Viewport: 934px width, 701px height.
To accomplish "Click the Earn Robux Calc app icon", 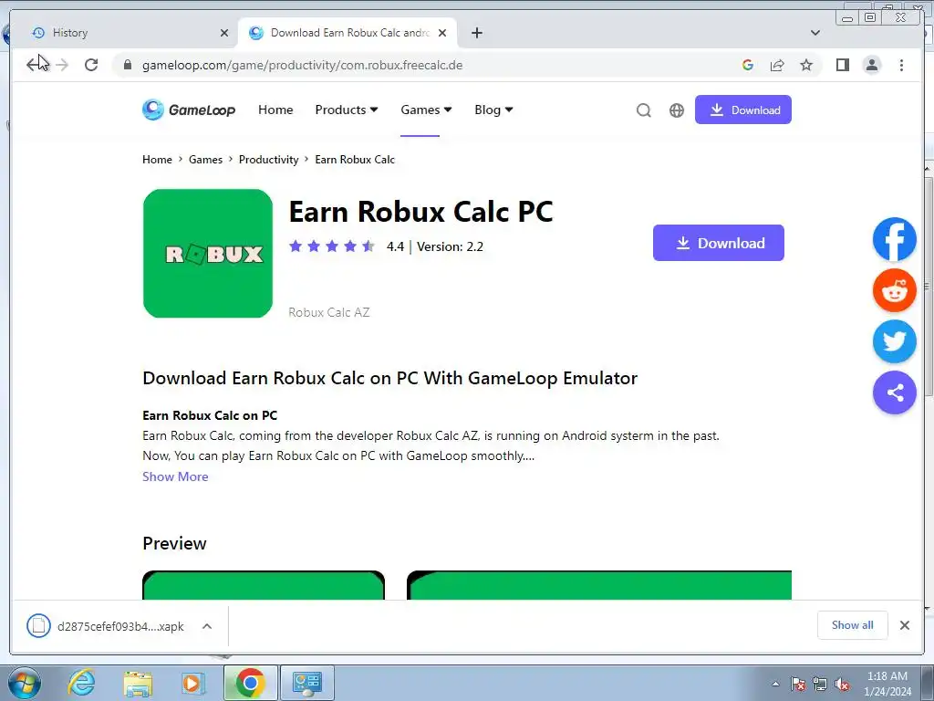I will pos(208,254).
